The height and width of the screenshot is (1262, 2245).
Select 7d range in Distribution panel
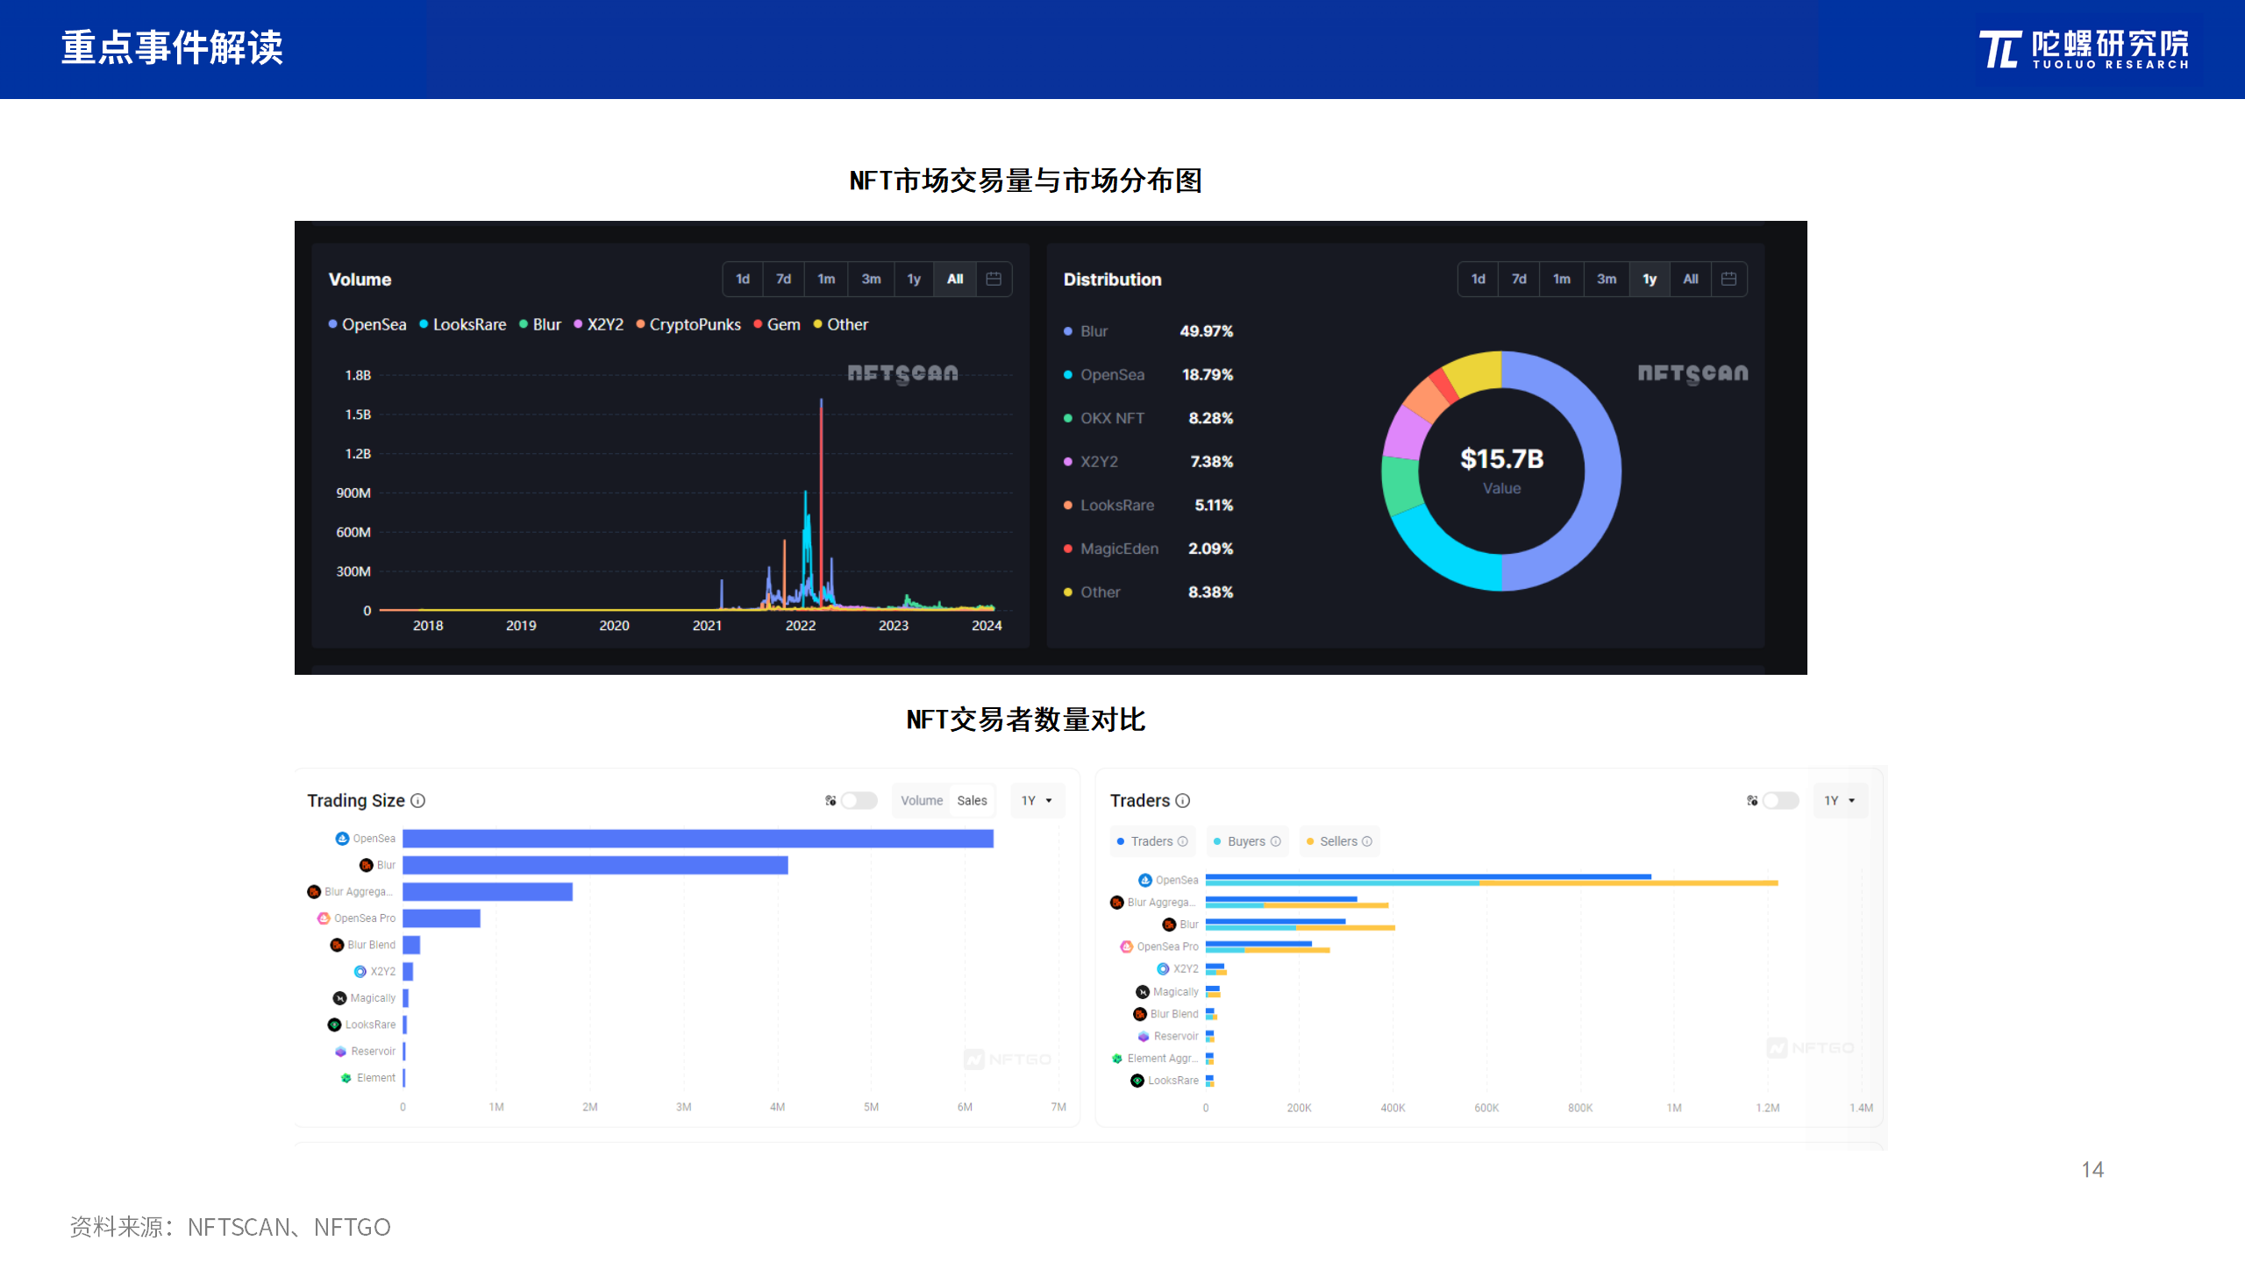click(1519, 279)
